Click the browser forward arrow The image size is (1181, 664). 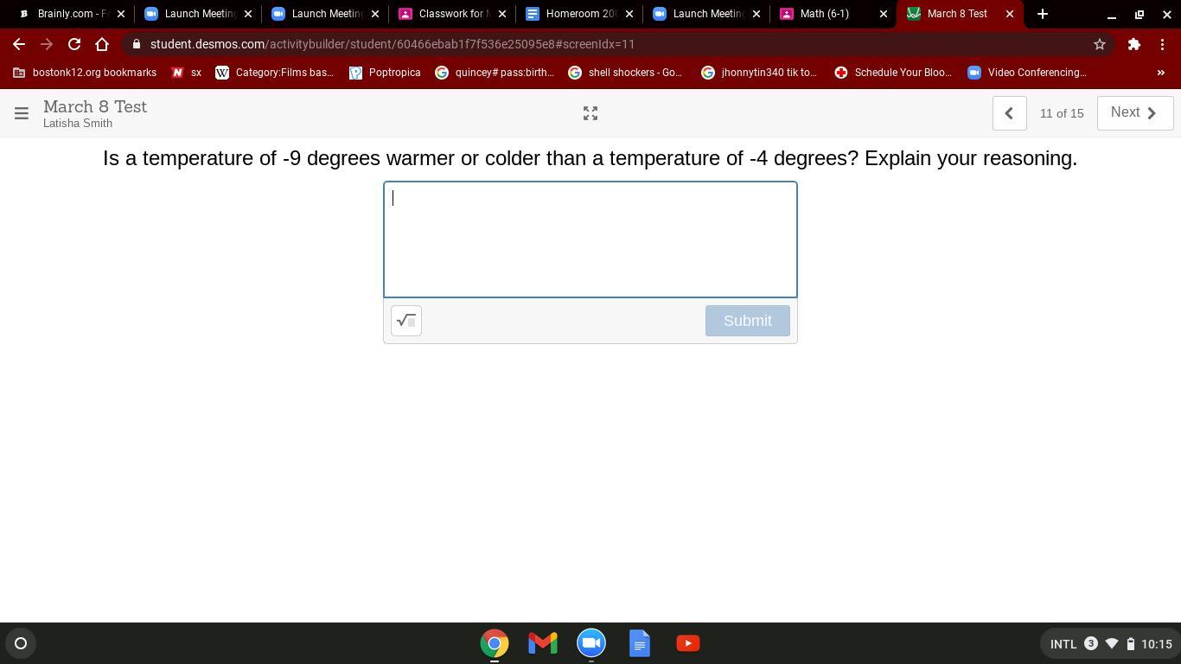point(47,44)
